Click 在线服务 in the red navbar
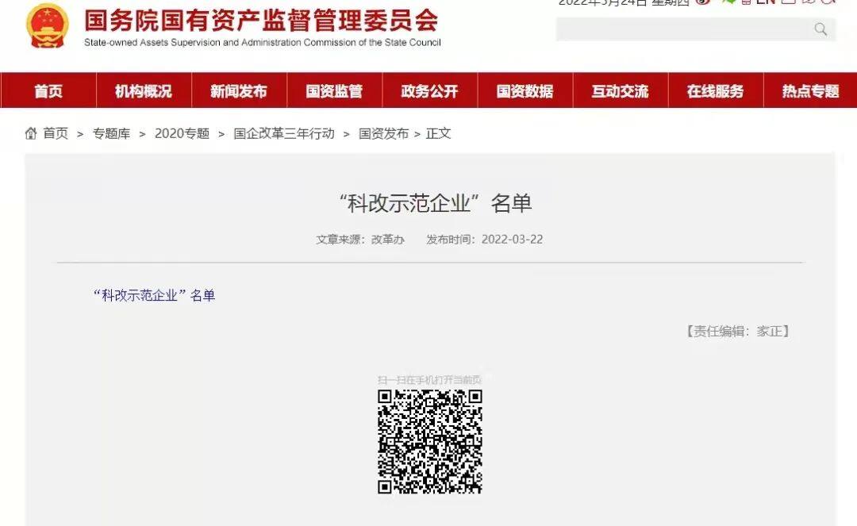Viewport: 857px width, 526px height. [715, 91]
